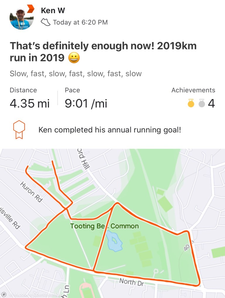The height and width of the screenshot is (298, 225).
Task: Tap the blue pond on the map
Action: pyautogui.click(x=114, y=241)
